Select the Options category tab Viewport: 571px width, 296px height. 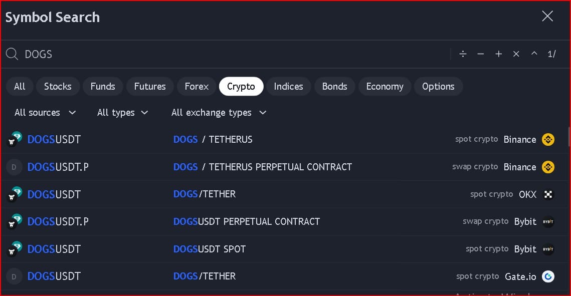tap(438, 87)
